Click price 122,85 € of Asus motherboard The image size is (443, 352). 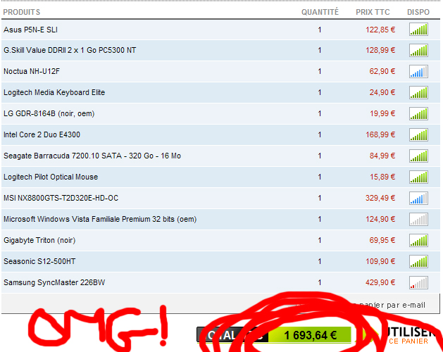click(x=380, y=30)
